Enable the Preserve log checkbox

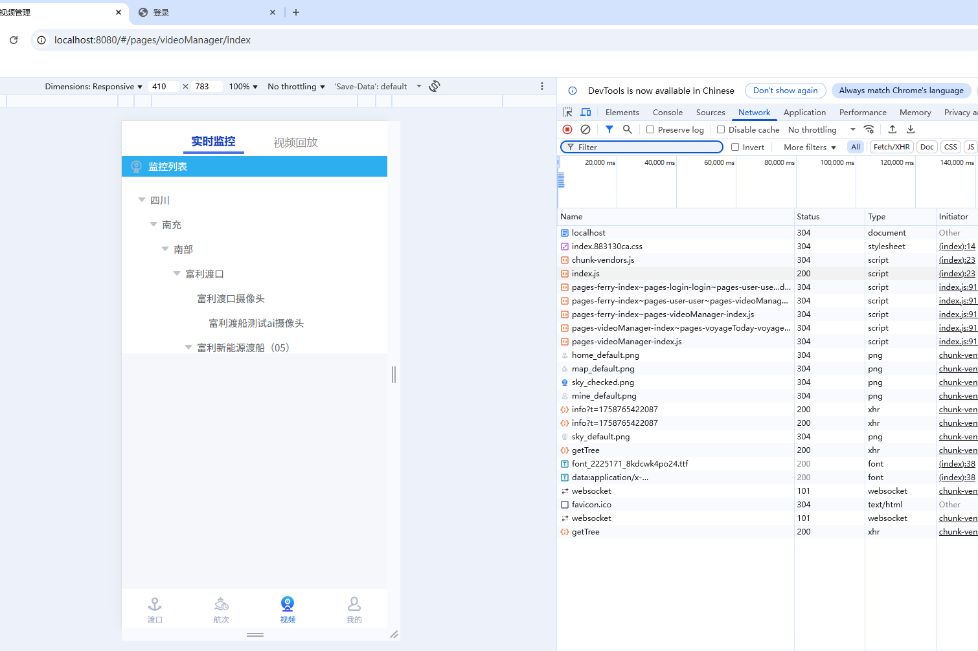click(650, 129)
